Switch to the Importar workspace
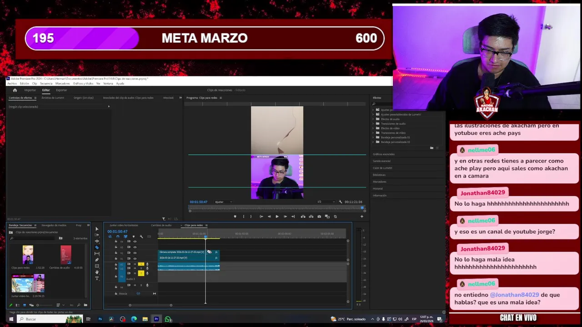This screenshot has width=582, height=327. pyautogui.click(x=30, y=90)
